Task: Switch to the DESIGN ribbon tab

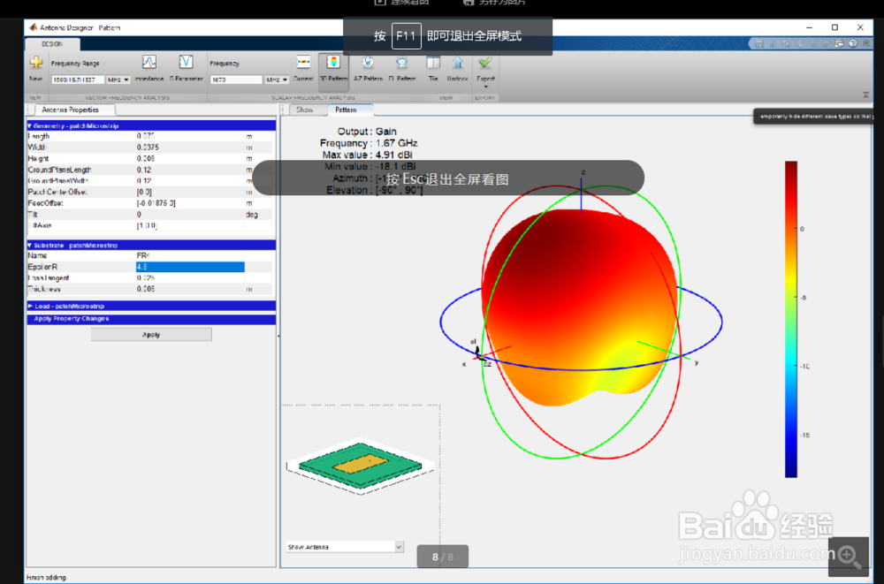Action: pyautogui.click(x=52, y=44)
